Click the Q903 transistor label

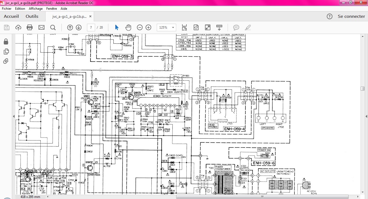tap(137, 93)
